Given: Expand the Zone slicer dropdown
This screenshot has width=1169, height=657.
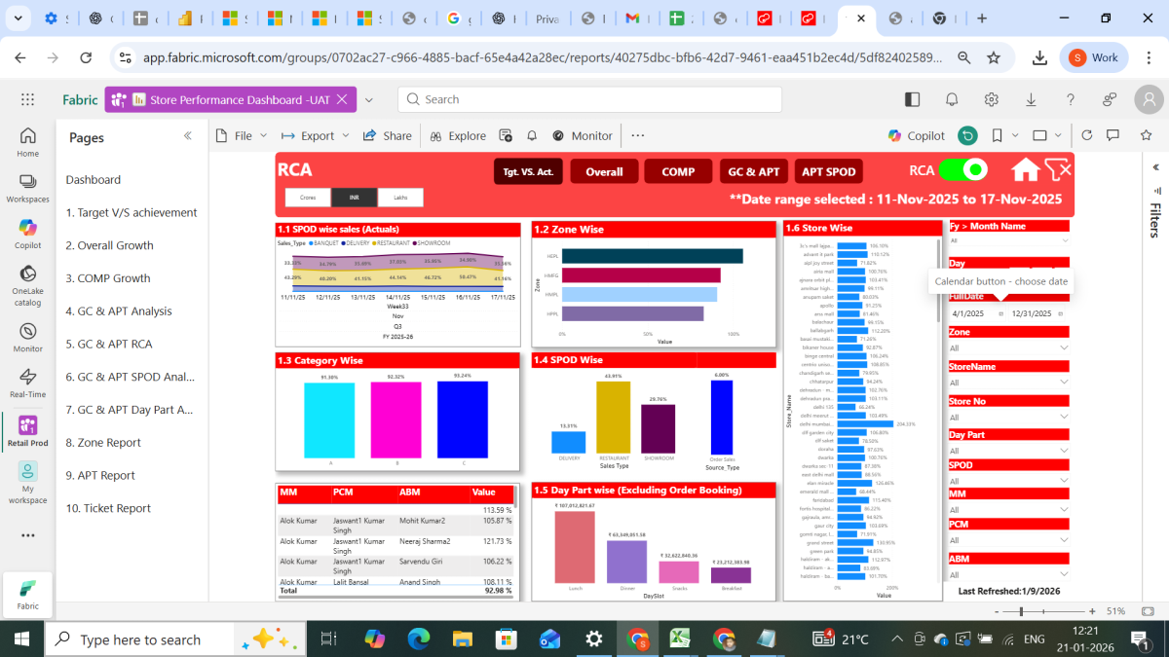Looking at the screenshot, I should pos(1063,347).
